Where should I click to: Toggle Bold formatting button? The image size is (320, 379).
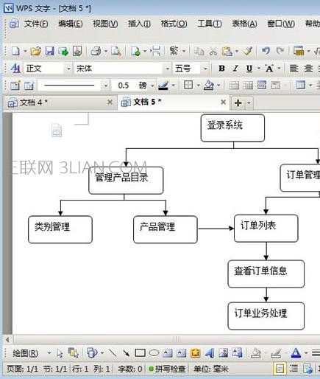pos(221,69)
